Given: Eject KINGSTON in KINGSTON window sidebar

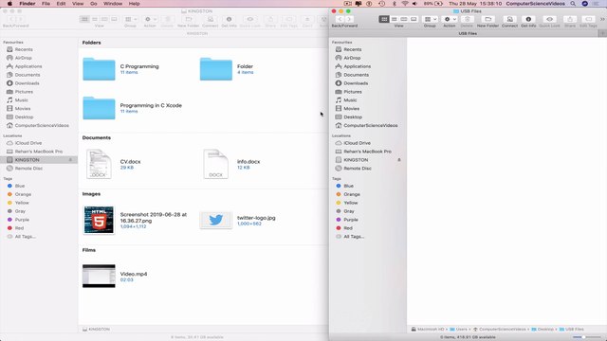Looking at the screenshot, I should coord(70,160).
